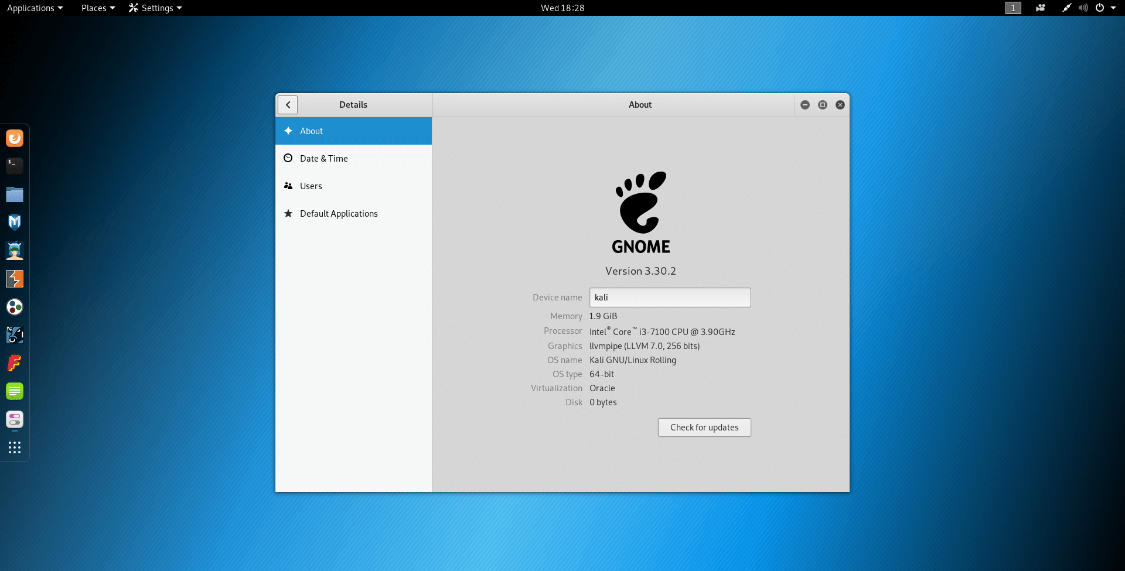Viewport: 1125px width, 571px height.
Task: Open the Files manager in the dock
Action: [x=15, y=194]
